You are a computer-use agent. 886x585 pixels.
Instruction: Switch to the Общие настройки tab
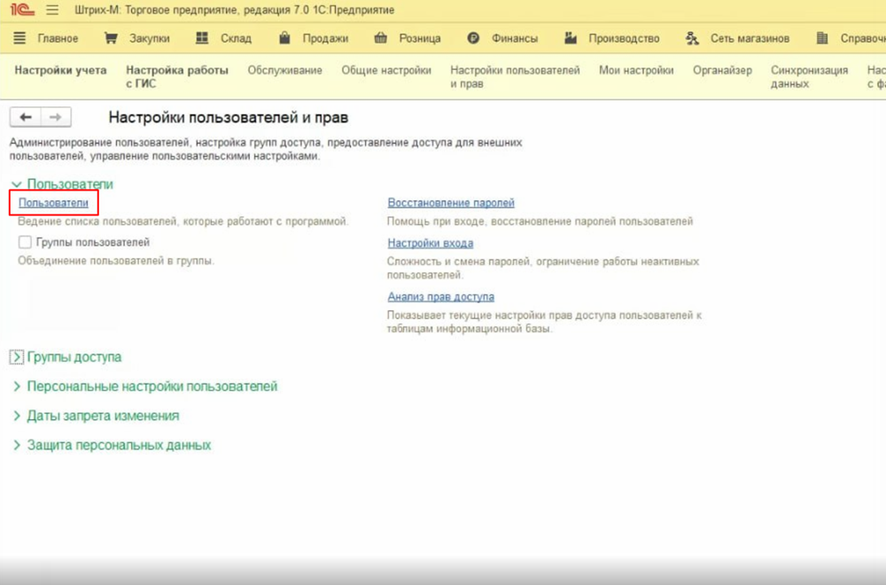tap(386, 71)
